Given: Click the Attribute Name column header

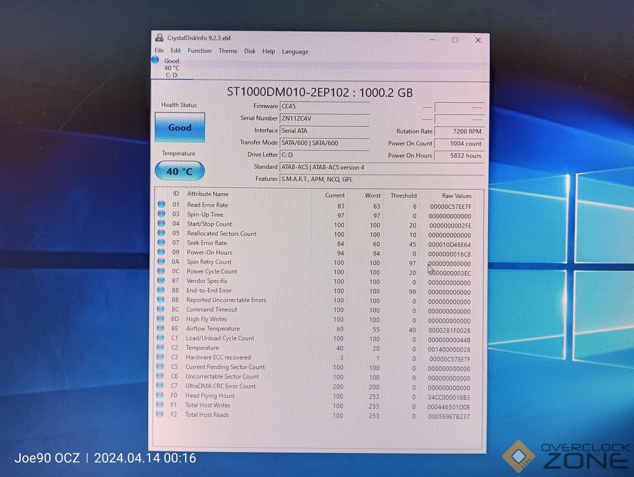Looking at the screenshot, I should coord(208,194).
